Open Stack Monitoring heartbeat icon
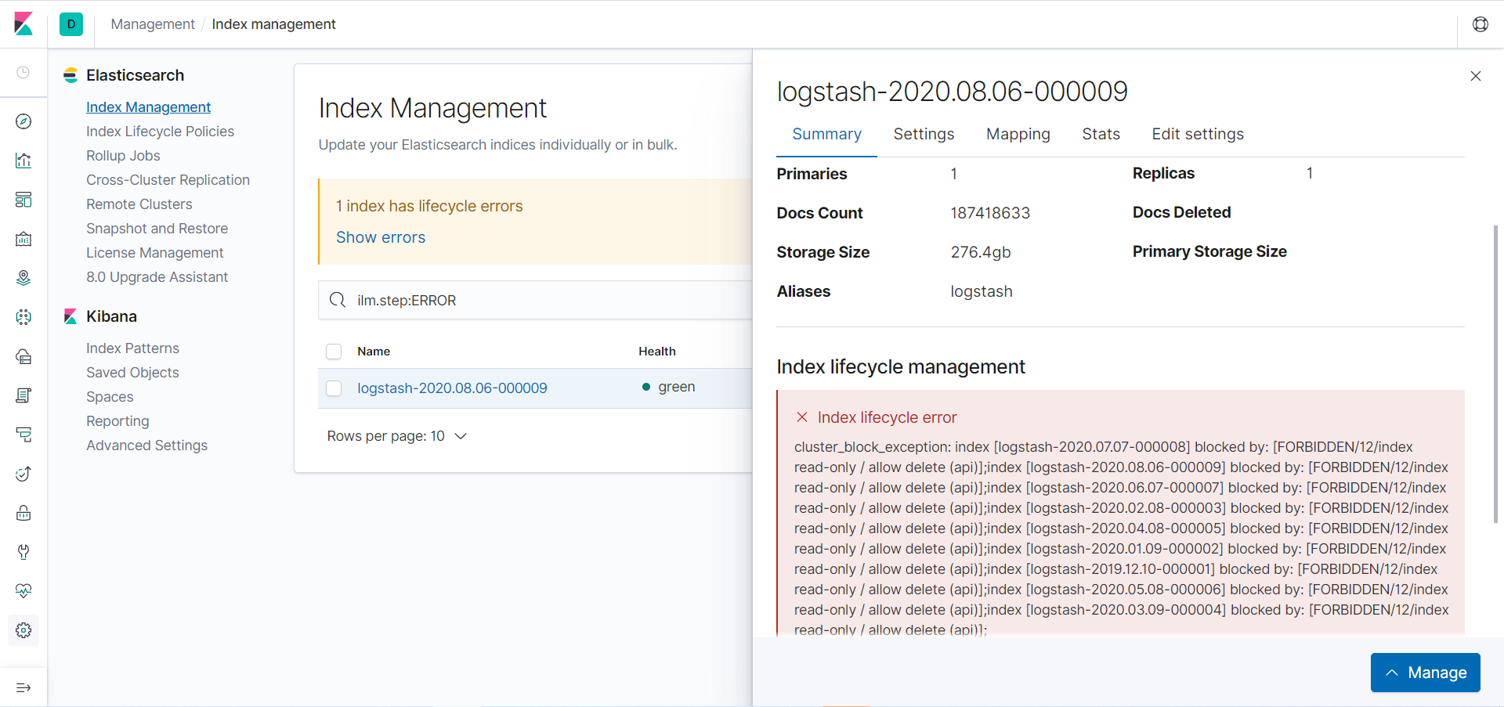The width and height of the screenshot is (1504, 707). tap(23, 591)
